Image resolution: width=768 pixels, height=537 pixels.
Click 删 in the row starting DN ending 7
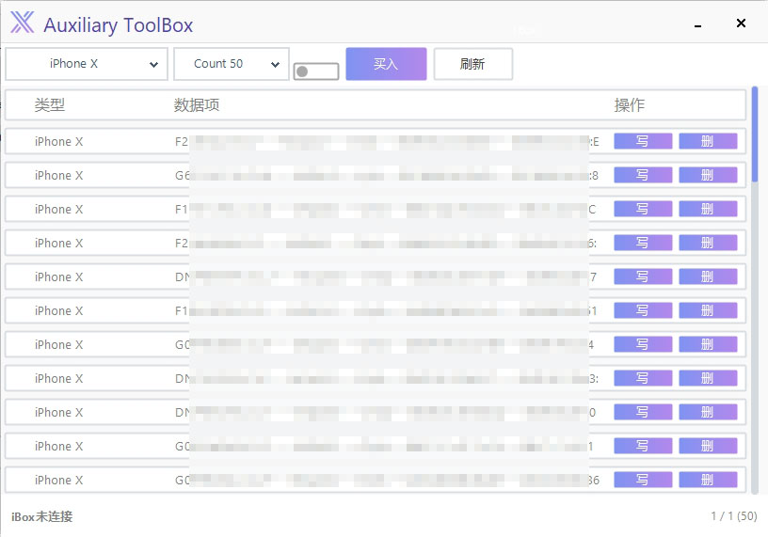708,276
